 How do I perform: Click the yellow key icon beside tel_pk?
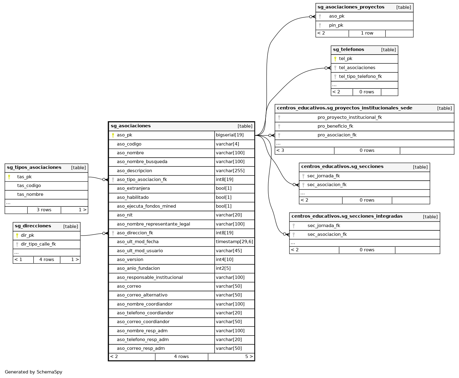335,59
